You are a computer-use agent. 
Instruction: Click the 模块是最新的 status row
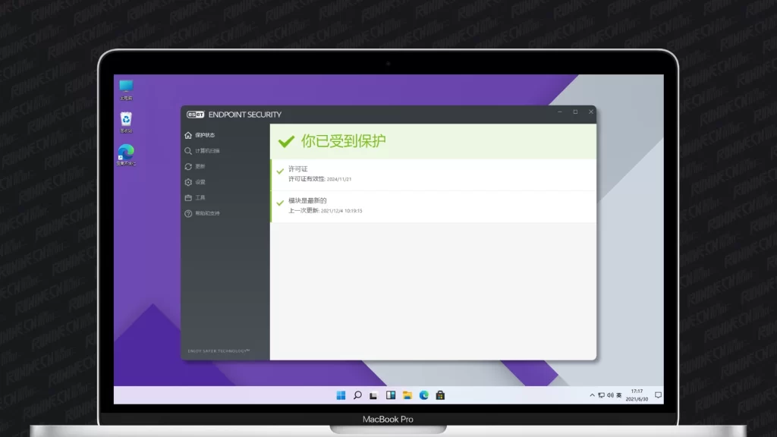(433, 206)
